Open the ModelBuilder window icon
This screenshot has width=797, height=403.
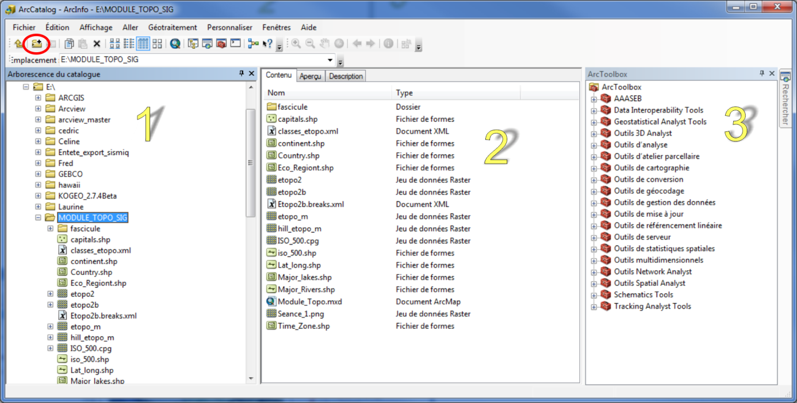click(253, 44)
